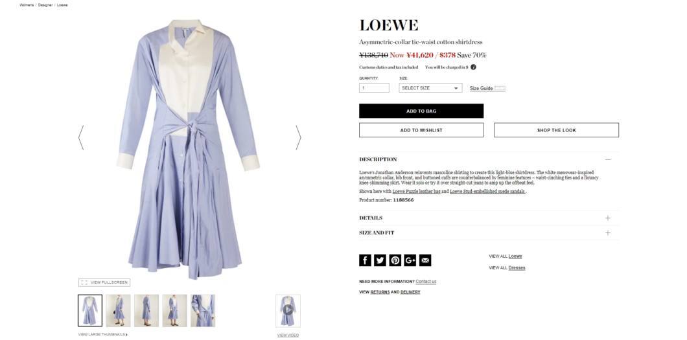Share through the Google Plus icon
The image size is (687, 340).
(410, 260)
